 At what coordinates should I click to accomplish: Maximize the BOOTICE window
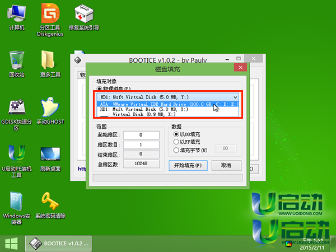click(x=239, y=58)
